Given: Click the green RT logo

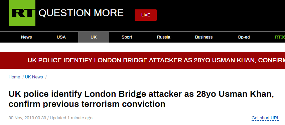Looking at the screenshot, I should coord(22,13).
